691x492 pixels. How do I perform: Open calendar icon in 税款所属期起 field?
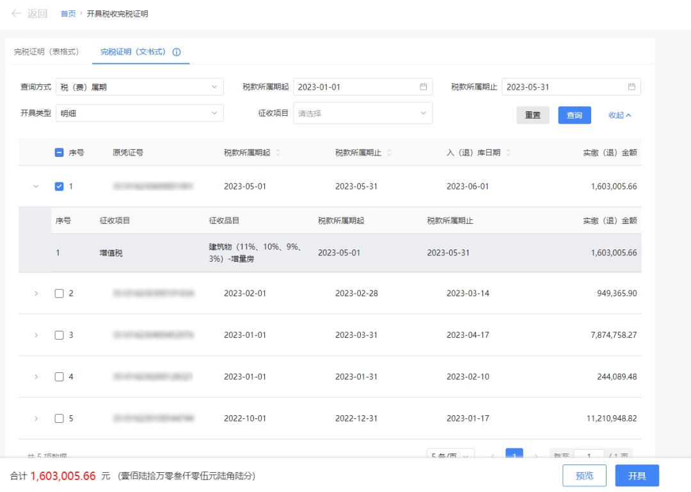tap(423, 87)
